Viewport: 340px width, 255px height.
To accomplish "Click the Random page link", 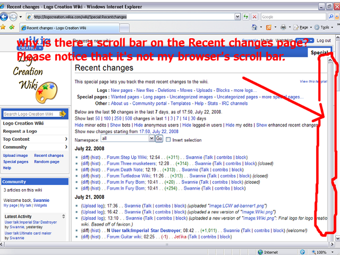I will 47,161.
